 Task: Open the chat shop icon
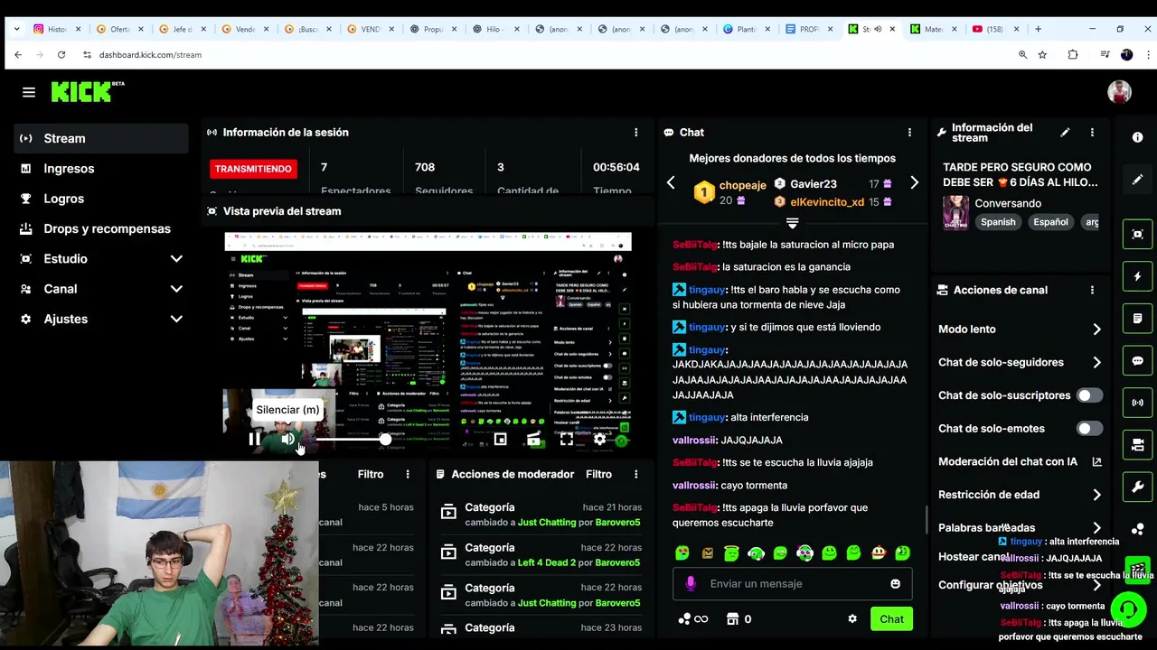pyautogui.click(x=733, y=619)
